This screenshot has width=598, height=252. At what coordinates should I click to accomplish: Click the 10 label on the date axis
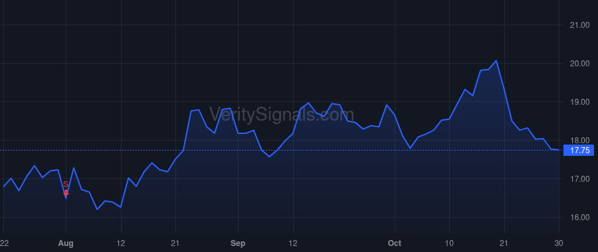tap(450, 243)
